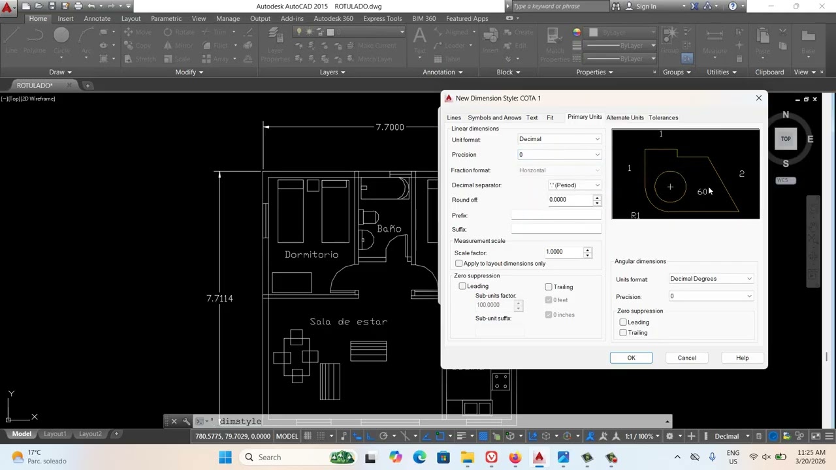
Task: Toggle the 0 inches checkbox
Action: pyautogui.click(x=549, y=315)
